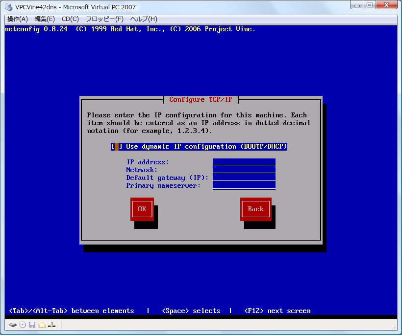This screenshot has width=402, height=335.
Task: Click the floppy disk status icon
Action: pyautogui.click(x=32, y=325)
